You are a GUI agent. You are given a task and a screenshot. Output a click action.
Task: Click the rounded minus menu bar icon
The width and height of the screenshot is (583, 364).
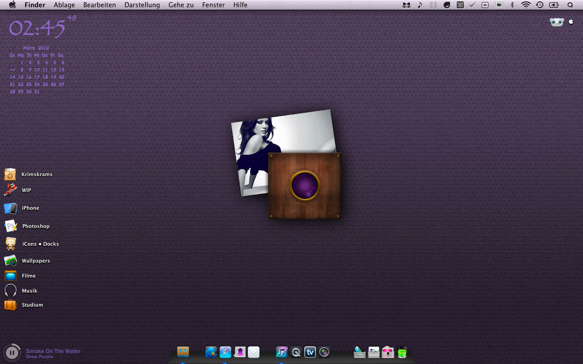click(x=485, y=5)
